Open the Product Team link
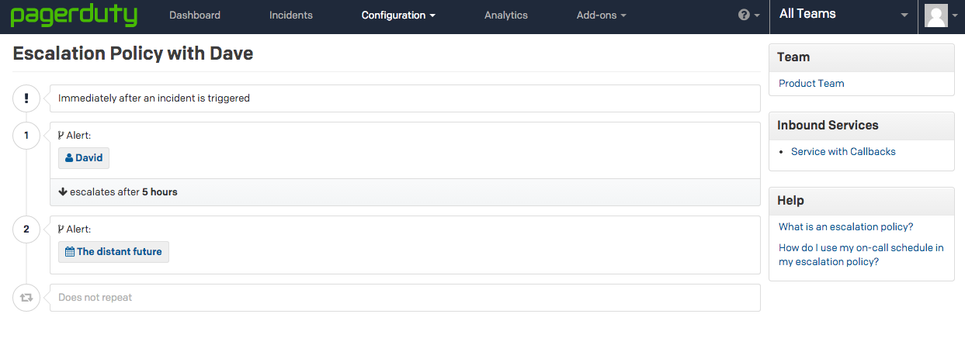The height and width of the screenshot is (338, 965). [811, 84]
